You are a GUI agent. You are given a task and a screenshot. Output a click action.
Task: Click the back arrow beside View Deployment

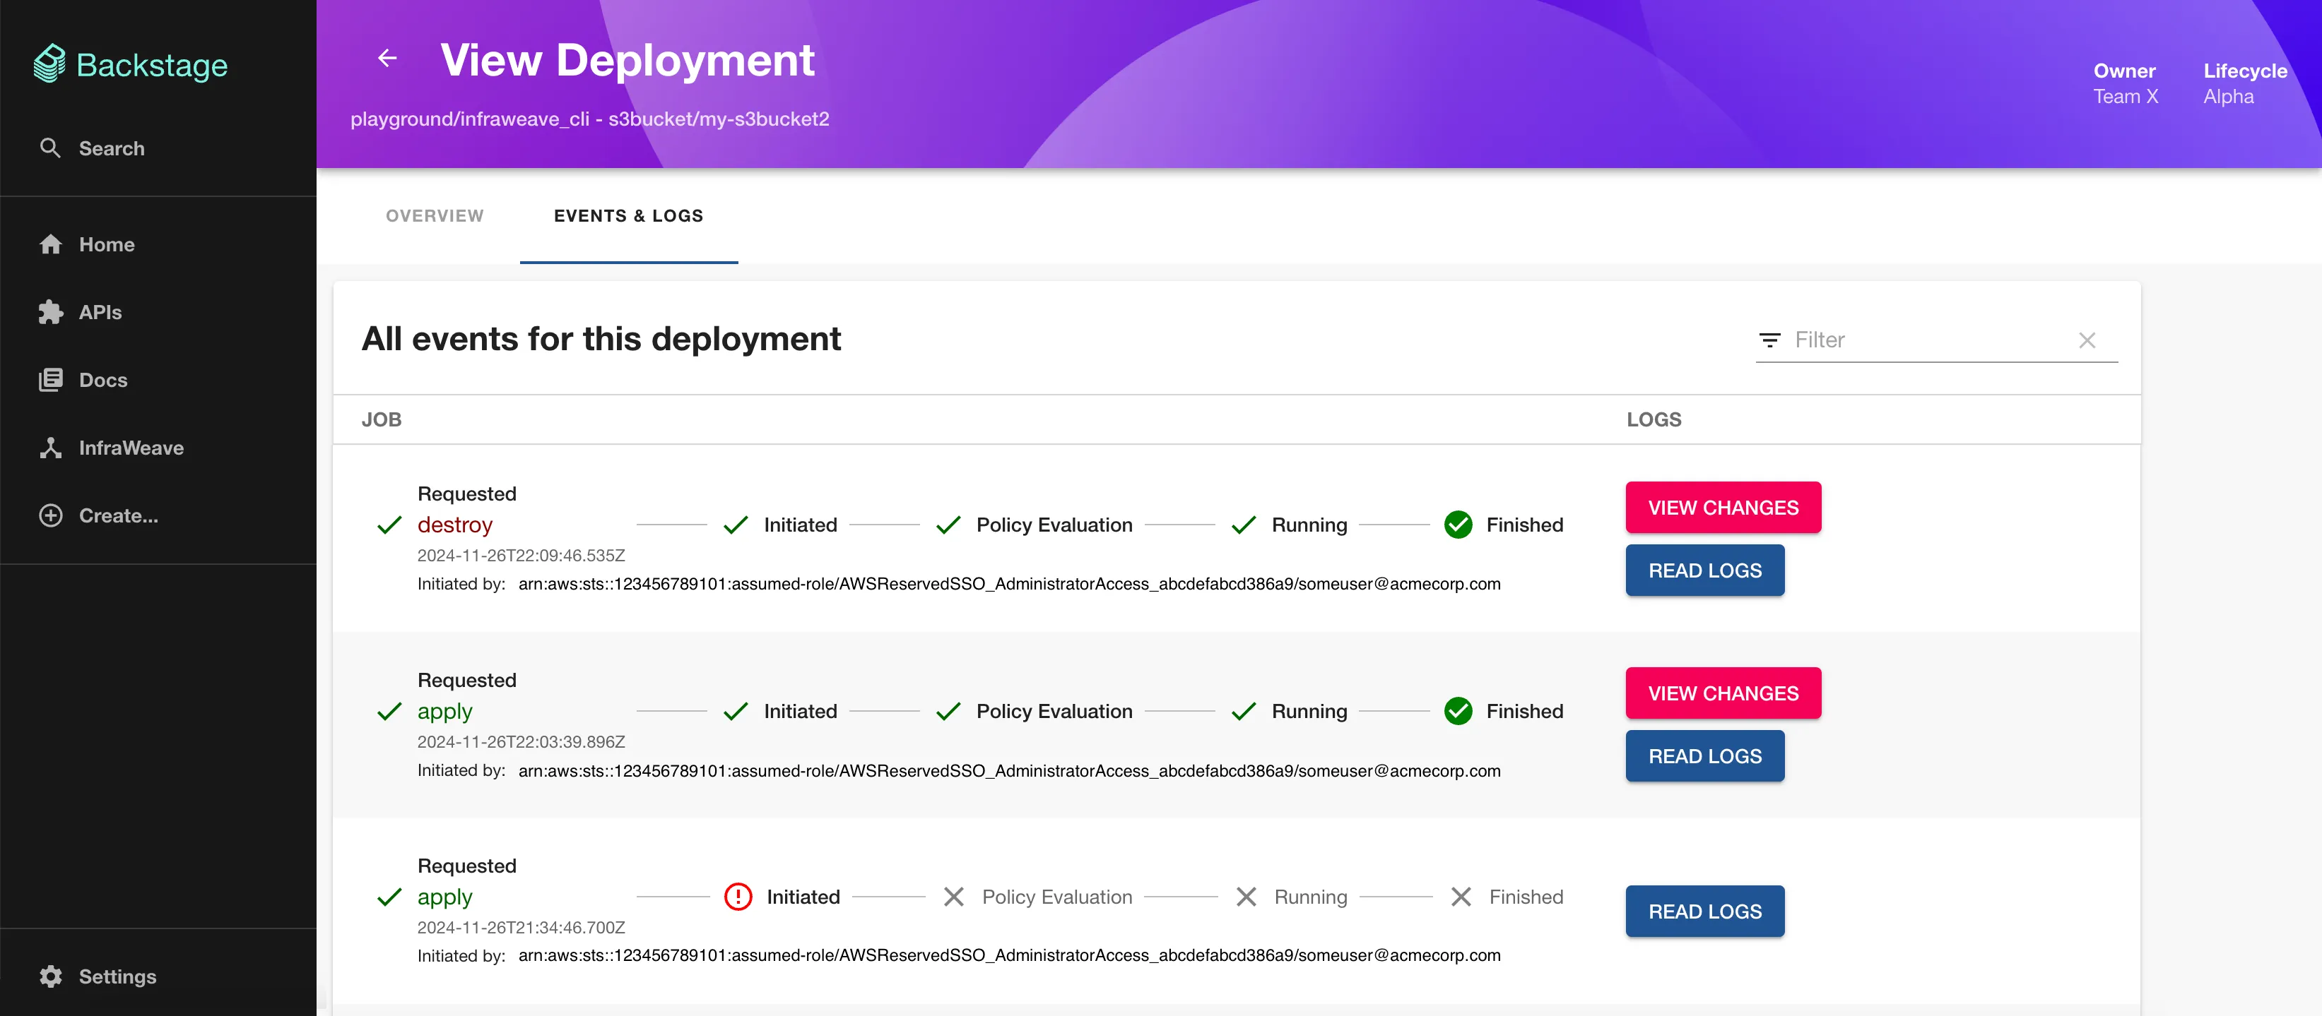pos(387,59)
